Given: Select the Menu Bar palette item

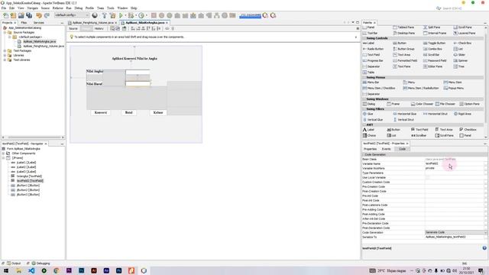Looking at the screenshot, I should coord(371,82).
